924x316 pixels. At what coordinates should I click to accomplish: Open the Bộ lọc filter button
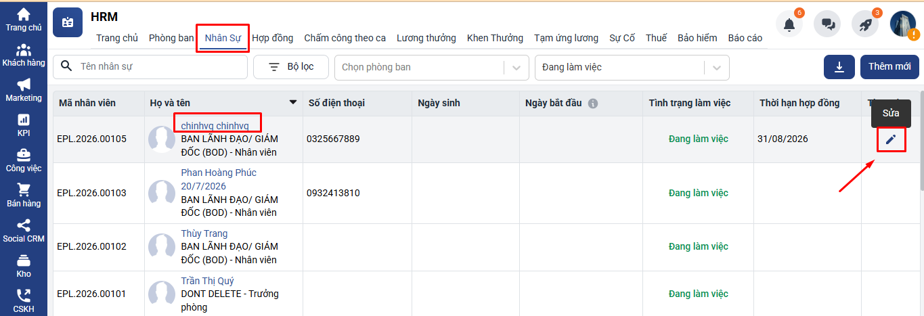coord(291,67)
